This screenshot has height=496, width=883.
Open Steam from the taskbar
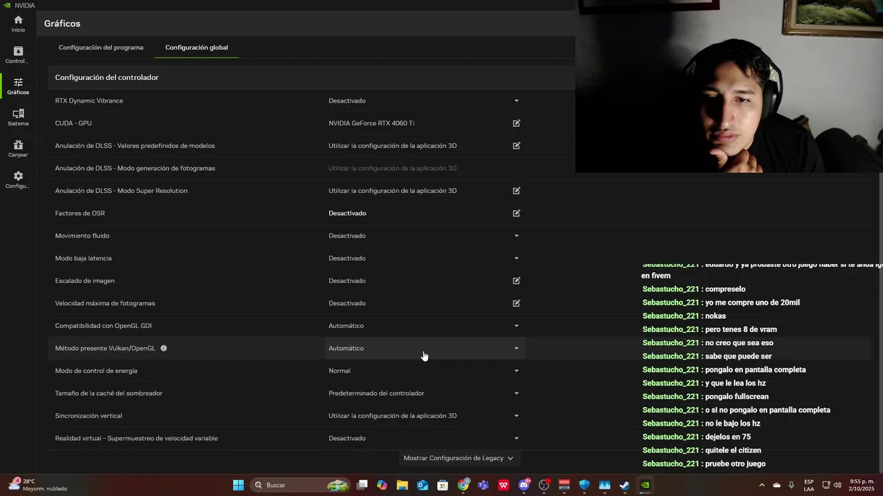click(624, 485)
